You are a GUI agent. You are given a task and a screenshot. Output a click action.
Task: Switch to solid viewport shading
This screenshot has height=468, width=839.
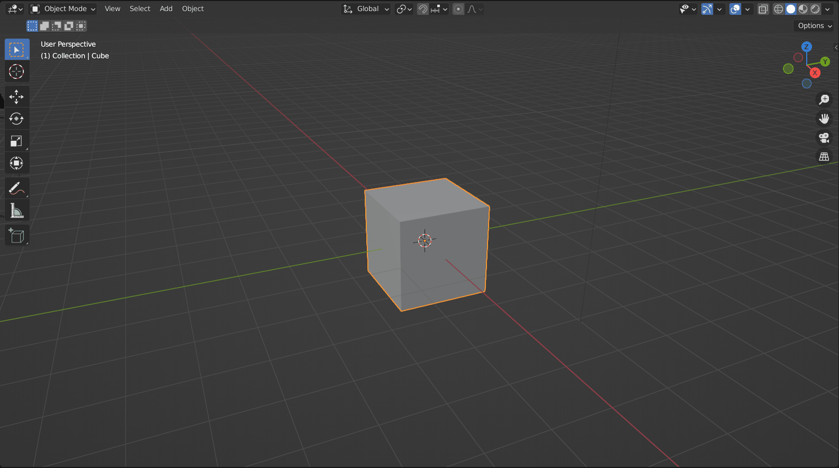coord(791,9)
